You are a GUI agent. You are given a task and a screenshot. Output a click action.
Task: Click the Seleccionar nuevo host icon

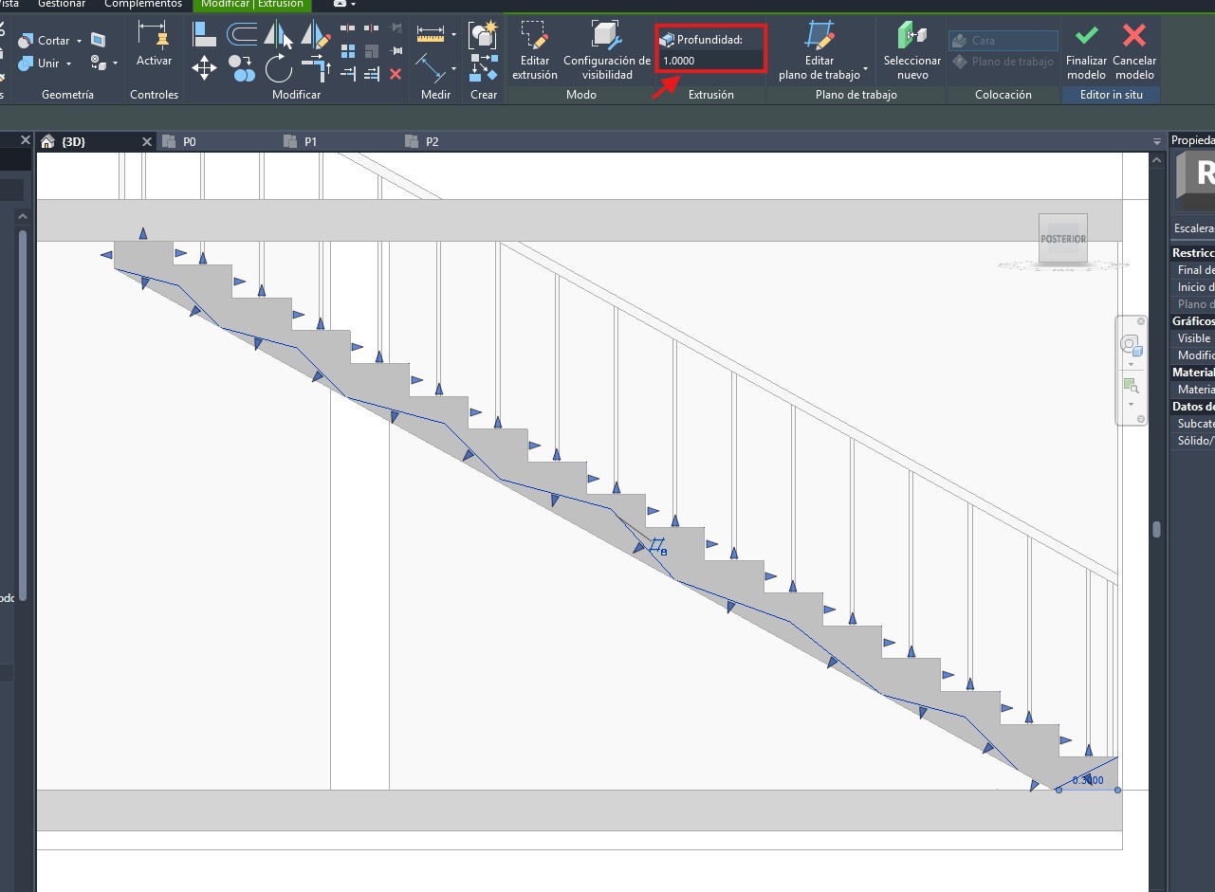tap(911, 51)
